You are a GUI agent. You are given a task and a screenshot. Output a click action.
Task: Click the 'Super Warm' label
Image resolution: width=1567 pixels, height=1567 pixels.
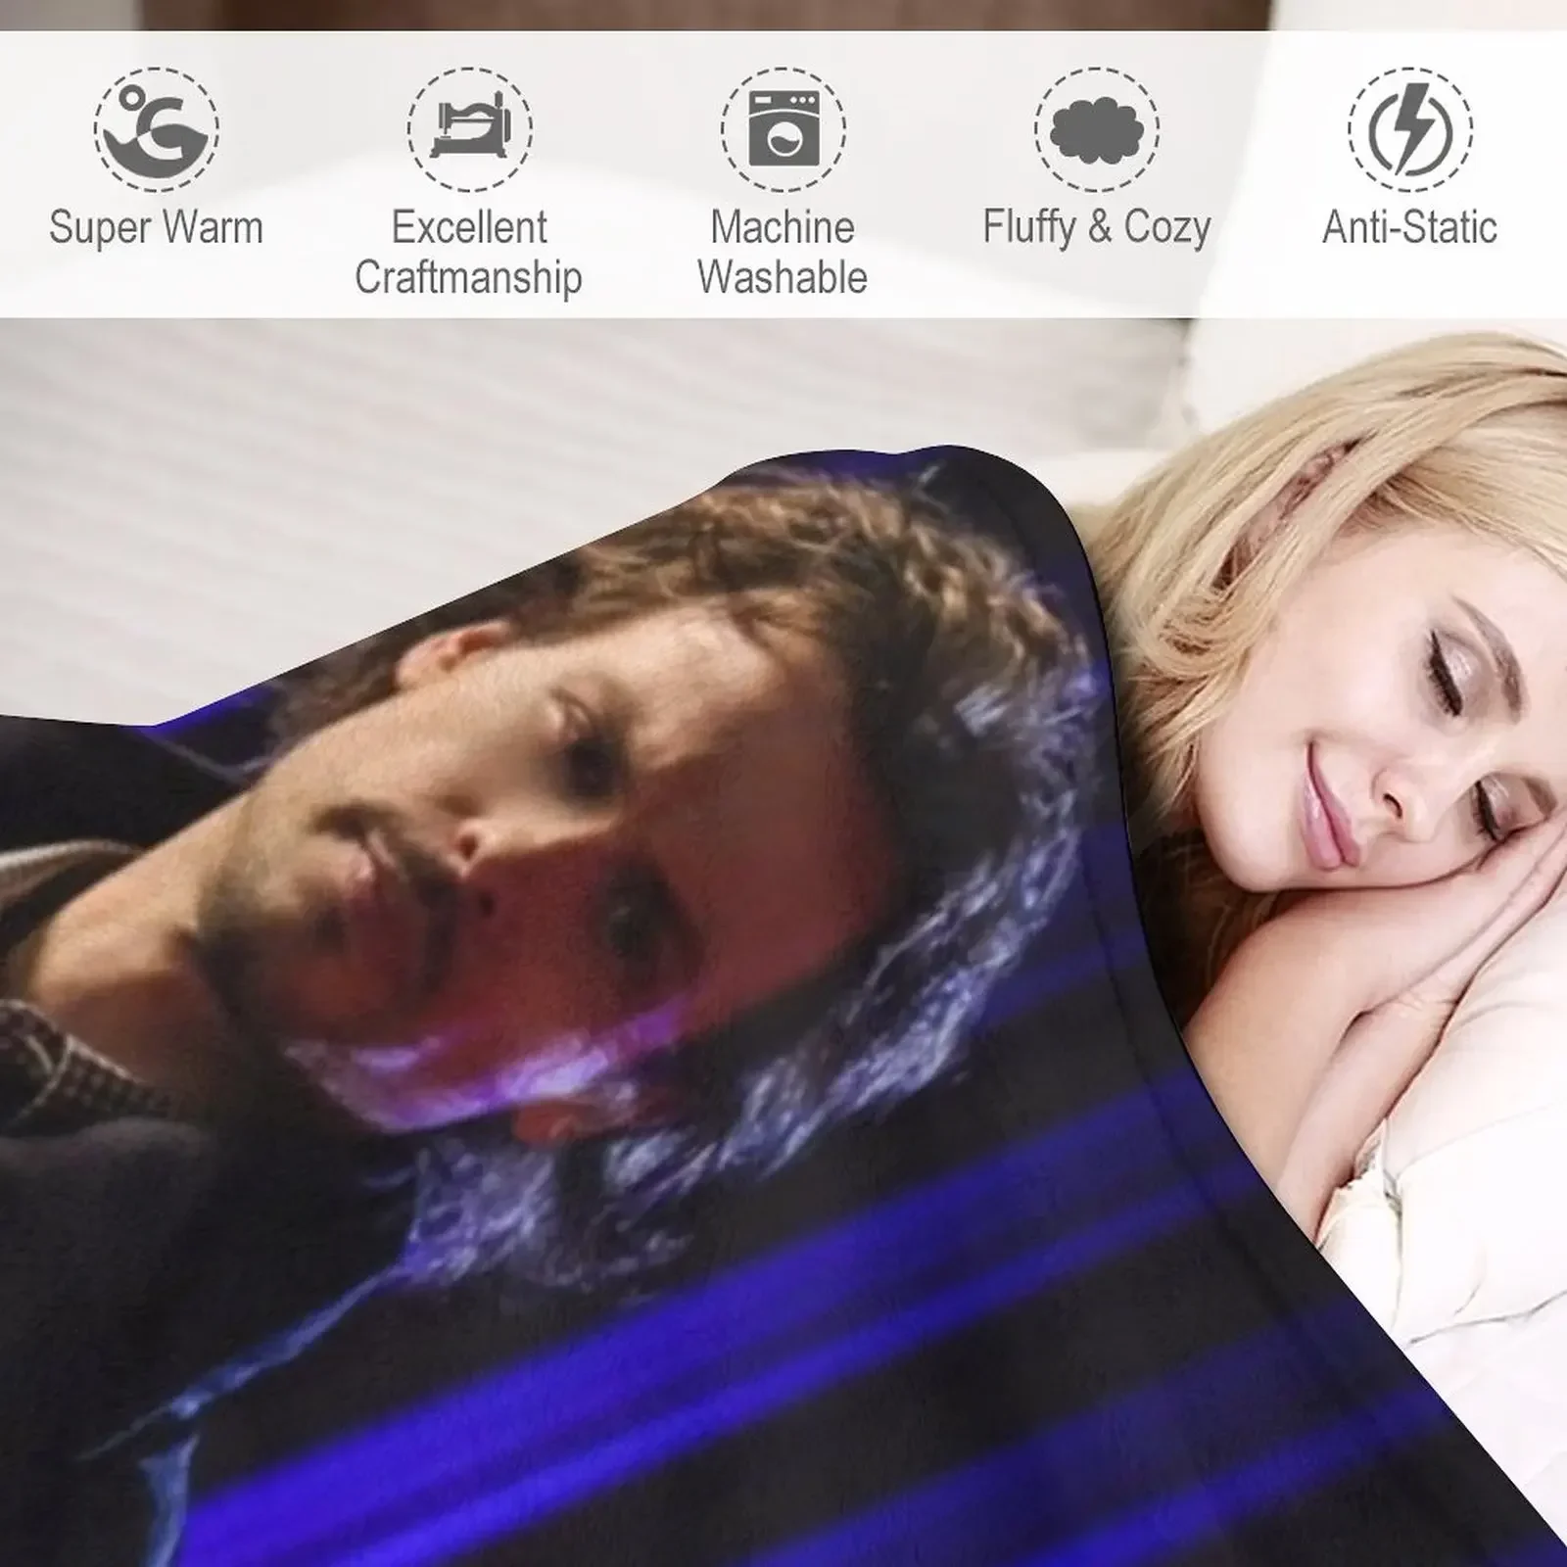[x=157, y=228]
